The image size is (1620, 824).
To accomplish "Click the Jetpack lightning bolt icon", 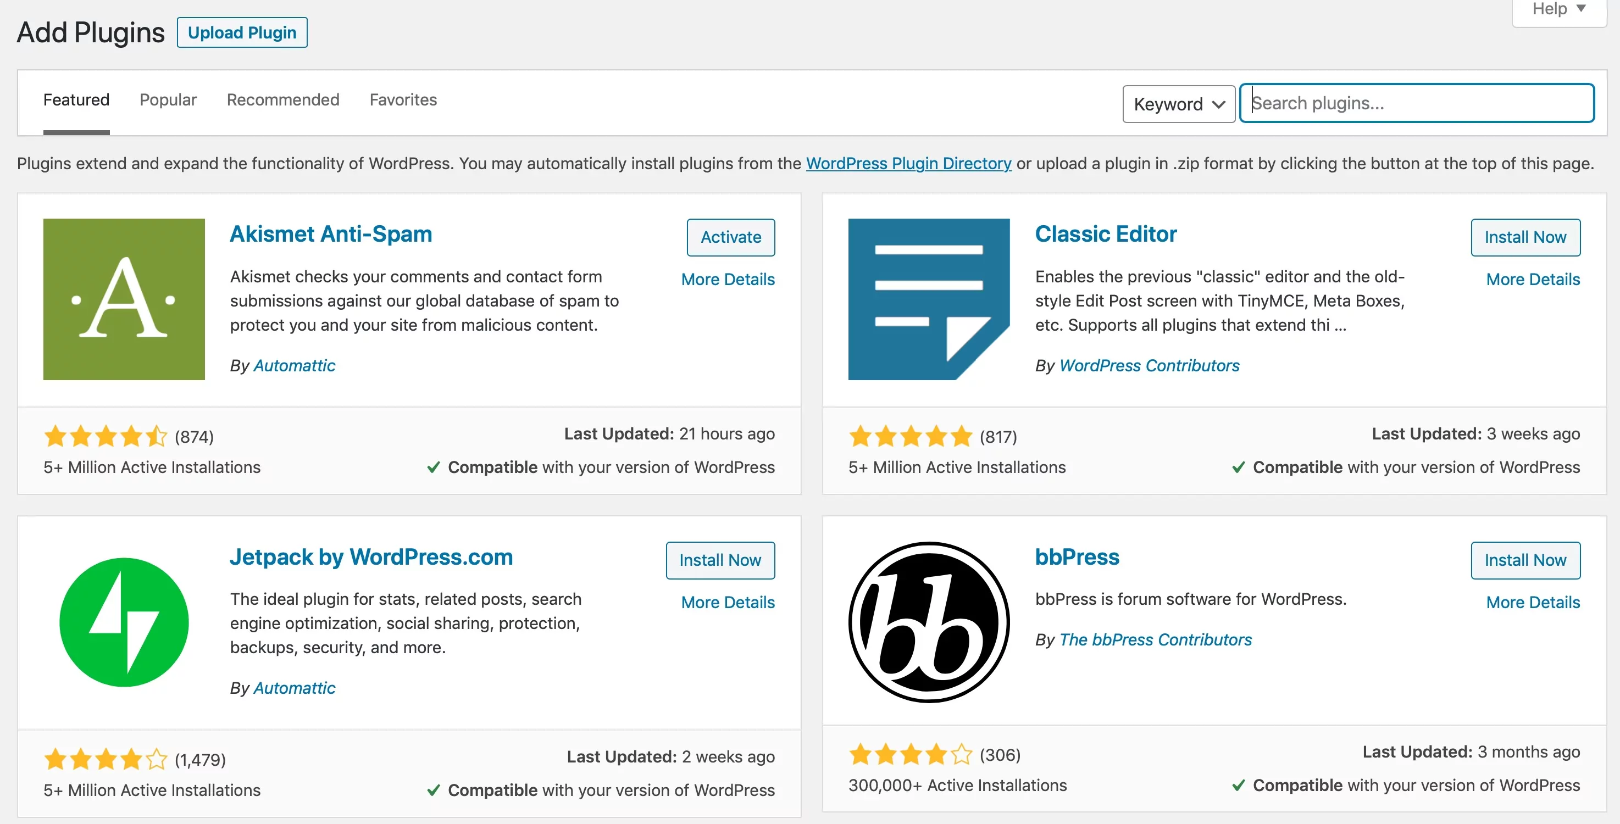I will pyautogui.click(x=124, y=622).
